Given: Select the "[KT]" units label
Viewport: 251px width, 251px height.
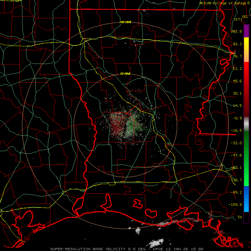Looking at the screenshot, I should click(238, 19).
